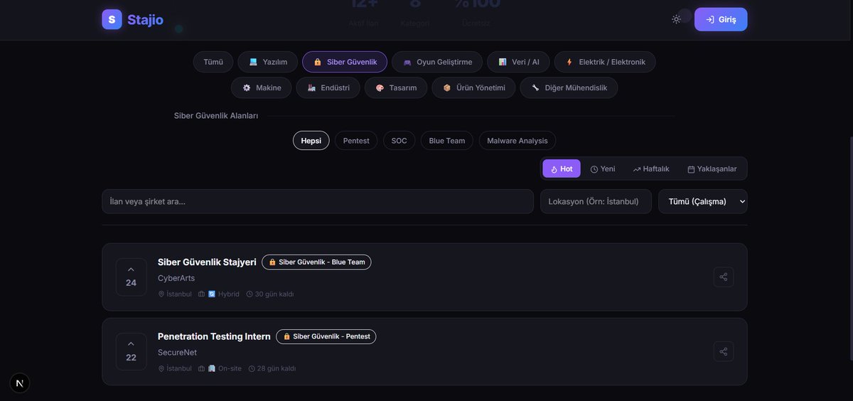Choose the Hepsi subcategory filter
853x401 pixels.
click(311, 141)
